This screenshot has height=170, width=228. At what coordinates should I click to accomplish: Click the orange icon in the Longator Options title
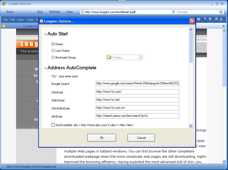click(x=41, y=21)
